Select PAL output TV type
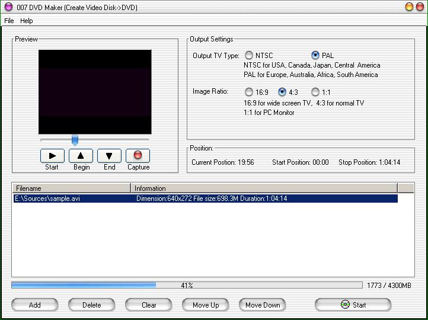This screenshot has height=320, width=428. pyautogui.click(x=315, y=55)
